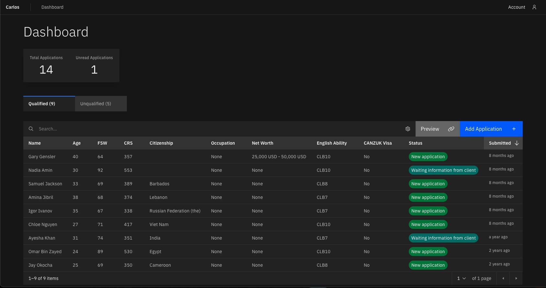This screenshot has width=546, height=288.
Task: Click the link icon in Preview button
Action: [x=451, y=129]
